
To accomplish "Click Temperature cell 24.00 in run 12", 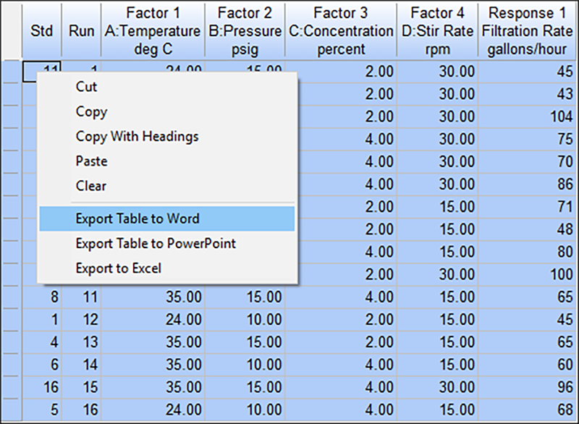I will point(153,320).
